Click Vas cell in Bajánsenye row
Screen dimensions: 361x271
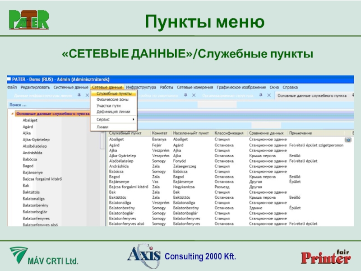tap(155, 182)
